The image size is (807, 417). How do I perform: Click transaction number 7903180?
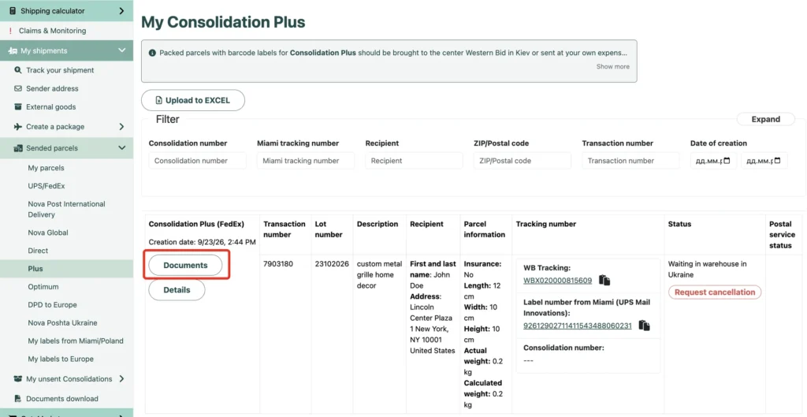point(278,264)
